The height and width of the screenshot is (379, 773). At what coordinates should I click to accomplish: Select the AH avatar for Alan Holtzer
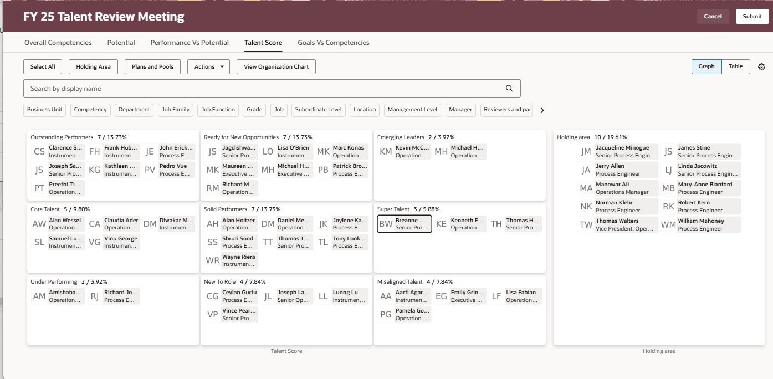(x=213, y=224)
